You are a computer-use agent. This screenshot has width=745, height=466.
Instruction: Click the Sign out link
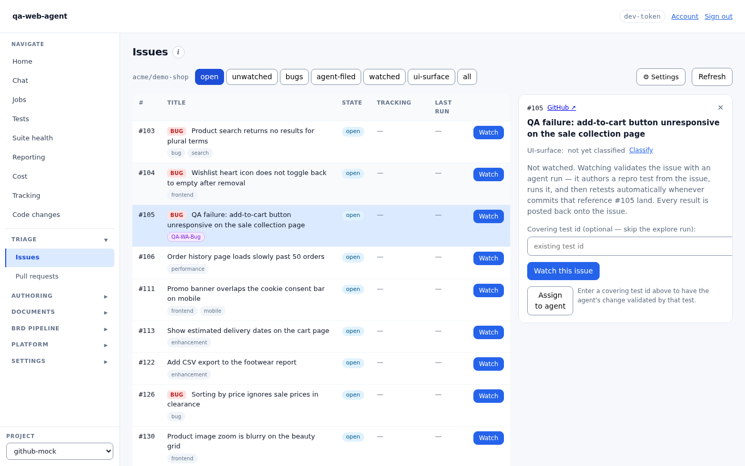point(719,17)
